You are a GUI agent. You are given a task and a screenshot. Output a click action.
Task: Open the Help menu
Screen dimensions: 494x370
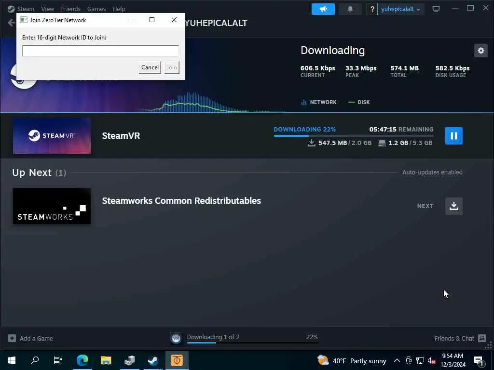coord(119,9)
